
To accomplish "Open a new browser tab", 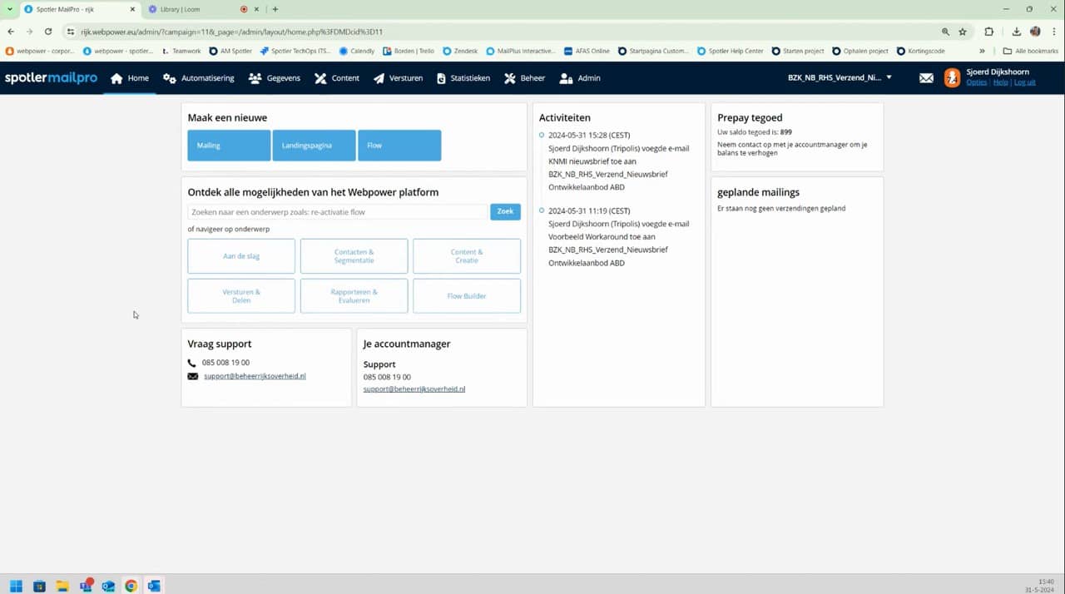I will tap(275, 9).
